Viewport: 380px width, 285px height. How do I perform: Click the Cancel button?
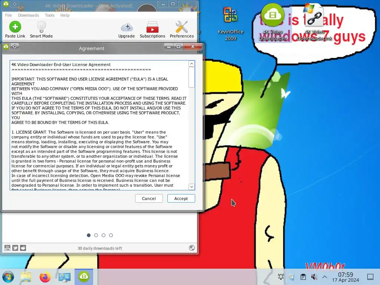pyautogui.click(x=149, y=199)
